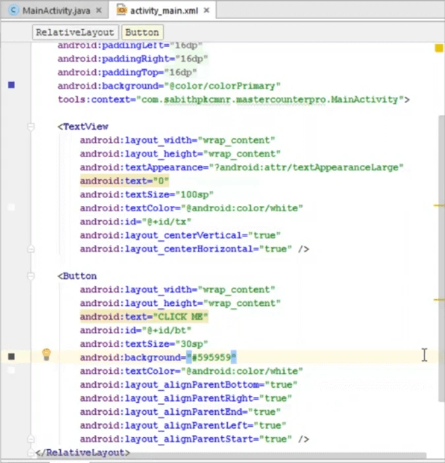This screenshot has height=463, width=445.
Task: Close the activity_main.xml tab
Action: (x=207, y=11)
